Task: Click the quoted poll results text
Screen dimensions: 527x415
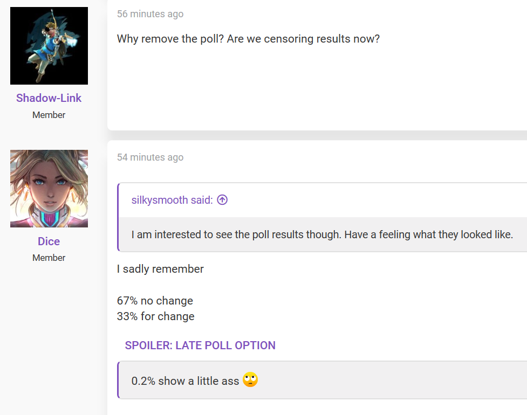Action: pyautogui.click(x=322, y=234)
